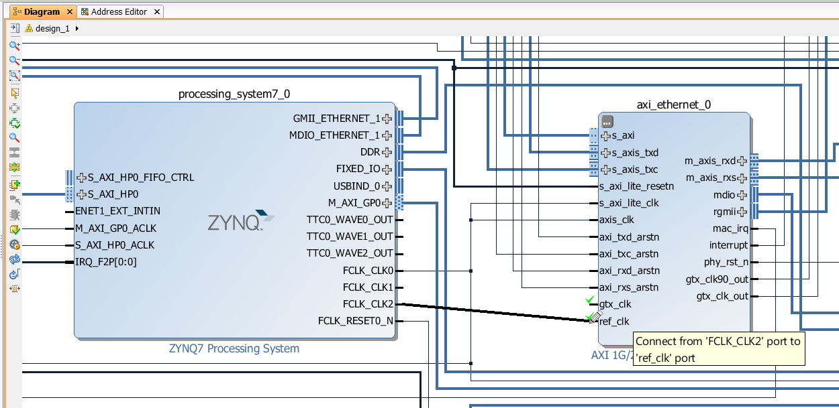Expand the rgmii interface
This screenshot has width=839, height=408.
742,212
